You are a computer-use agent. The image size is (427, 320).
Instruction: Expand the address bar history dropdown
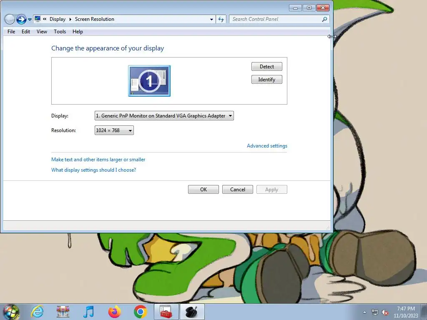tap(211, 19)
